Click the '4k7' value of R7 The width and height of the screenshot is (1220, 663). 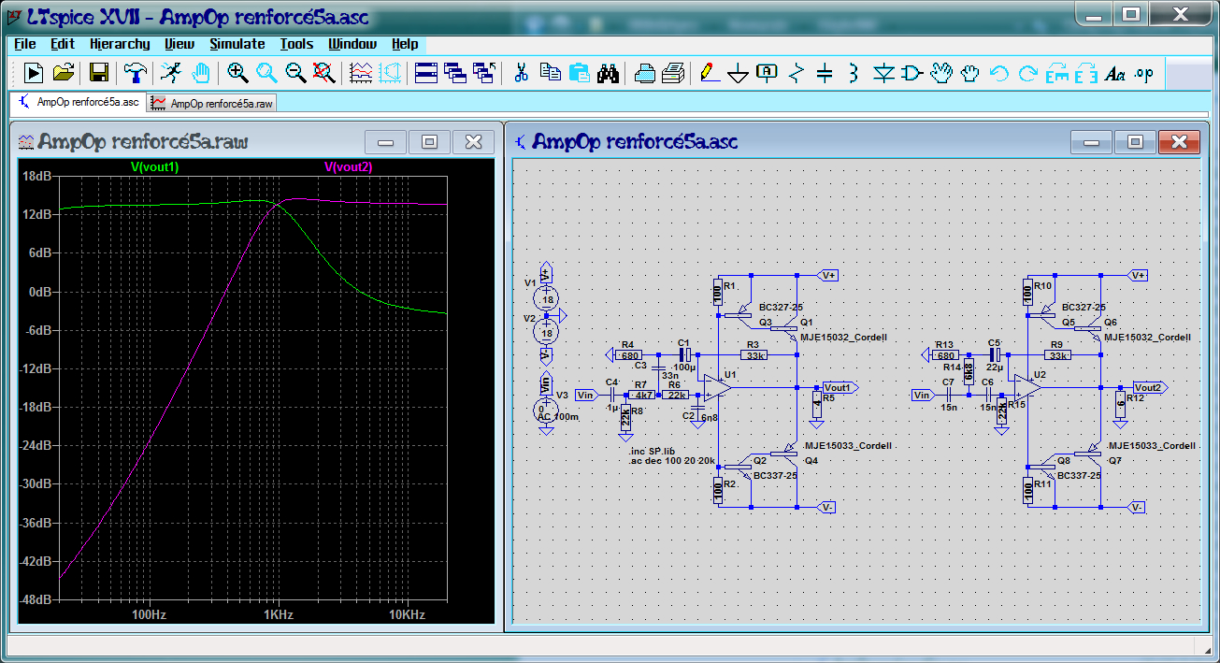(644, 395)
